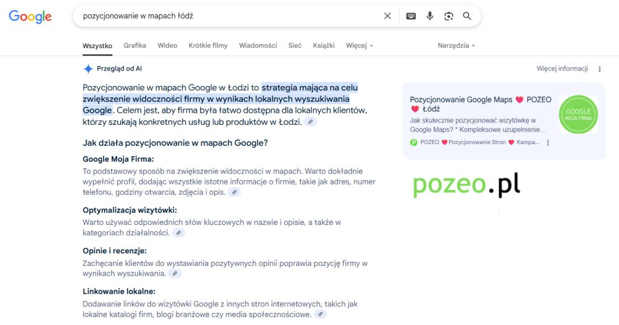Image resolution: width=619 pixels, height=325 pixels.
Task: Switch to the Sieć tab
Action: coord(295,45)
